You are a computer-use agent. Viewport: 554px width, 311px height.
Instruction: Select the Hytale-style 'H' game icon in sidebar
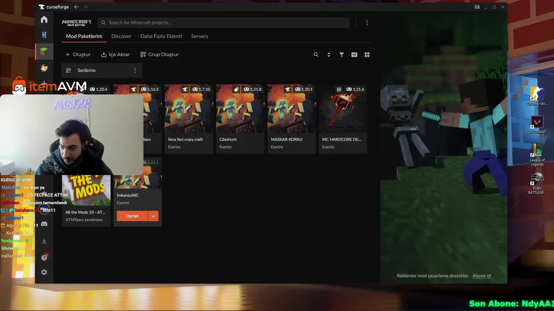tap(44, 35)
